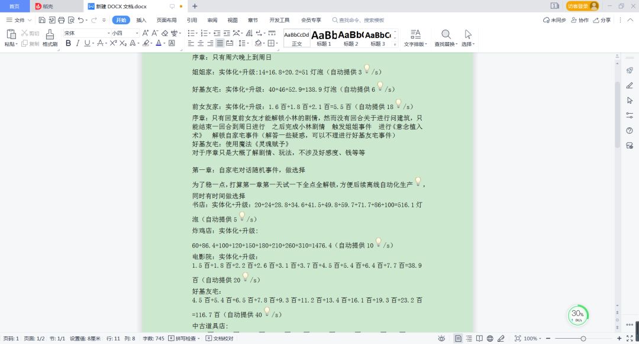Toggle eye protection mode icon in status bar
Image resolution: width=639 pixels, height=344 pixels.
[441, 338]
